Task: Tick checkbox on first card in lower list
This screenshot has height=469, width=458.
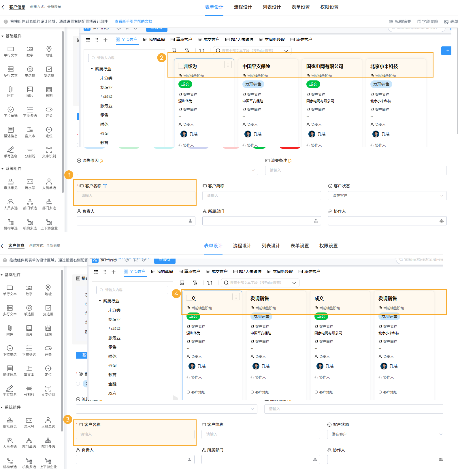Action: pos(189,298)
